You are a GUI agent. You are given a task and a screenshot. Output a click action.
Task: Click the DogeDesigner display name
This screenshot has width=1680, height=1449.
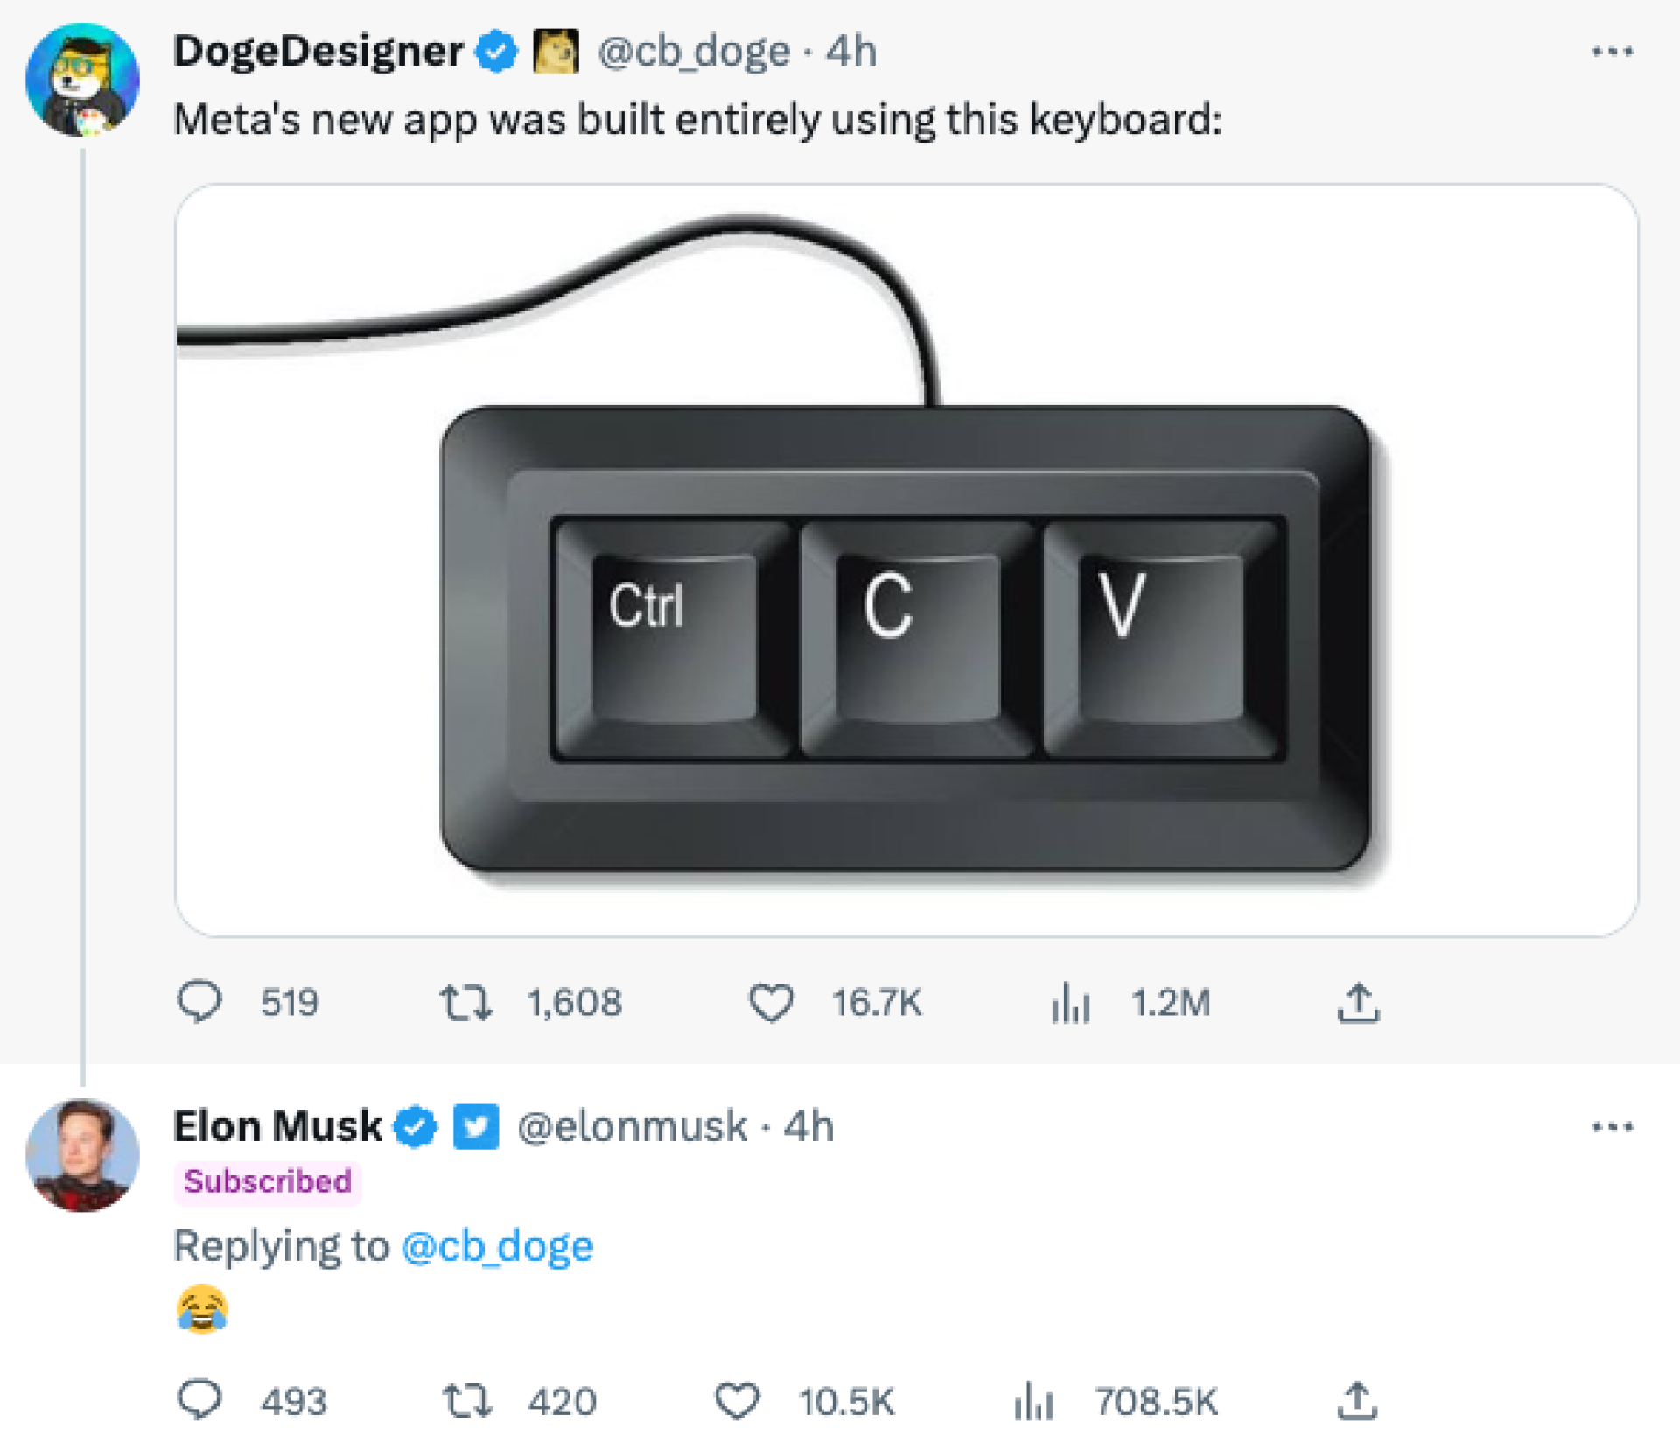pyautogui.click(x=318, y=52)
